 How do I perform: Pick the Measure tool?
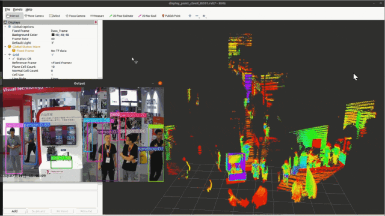97,16
